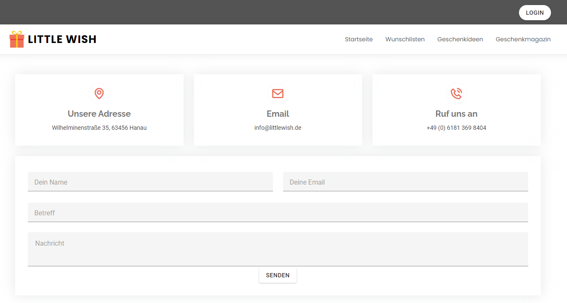The image size is (567, 303).
Task: Click into the Deine Email field
Action: coord(405,182)
